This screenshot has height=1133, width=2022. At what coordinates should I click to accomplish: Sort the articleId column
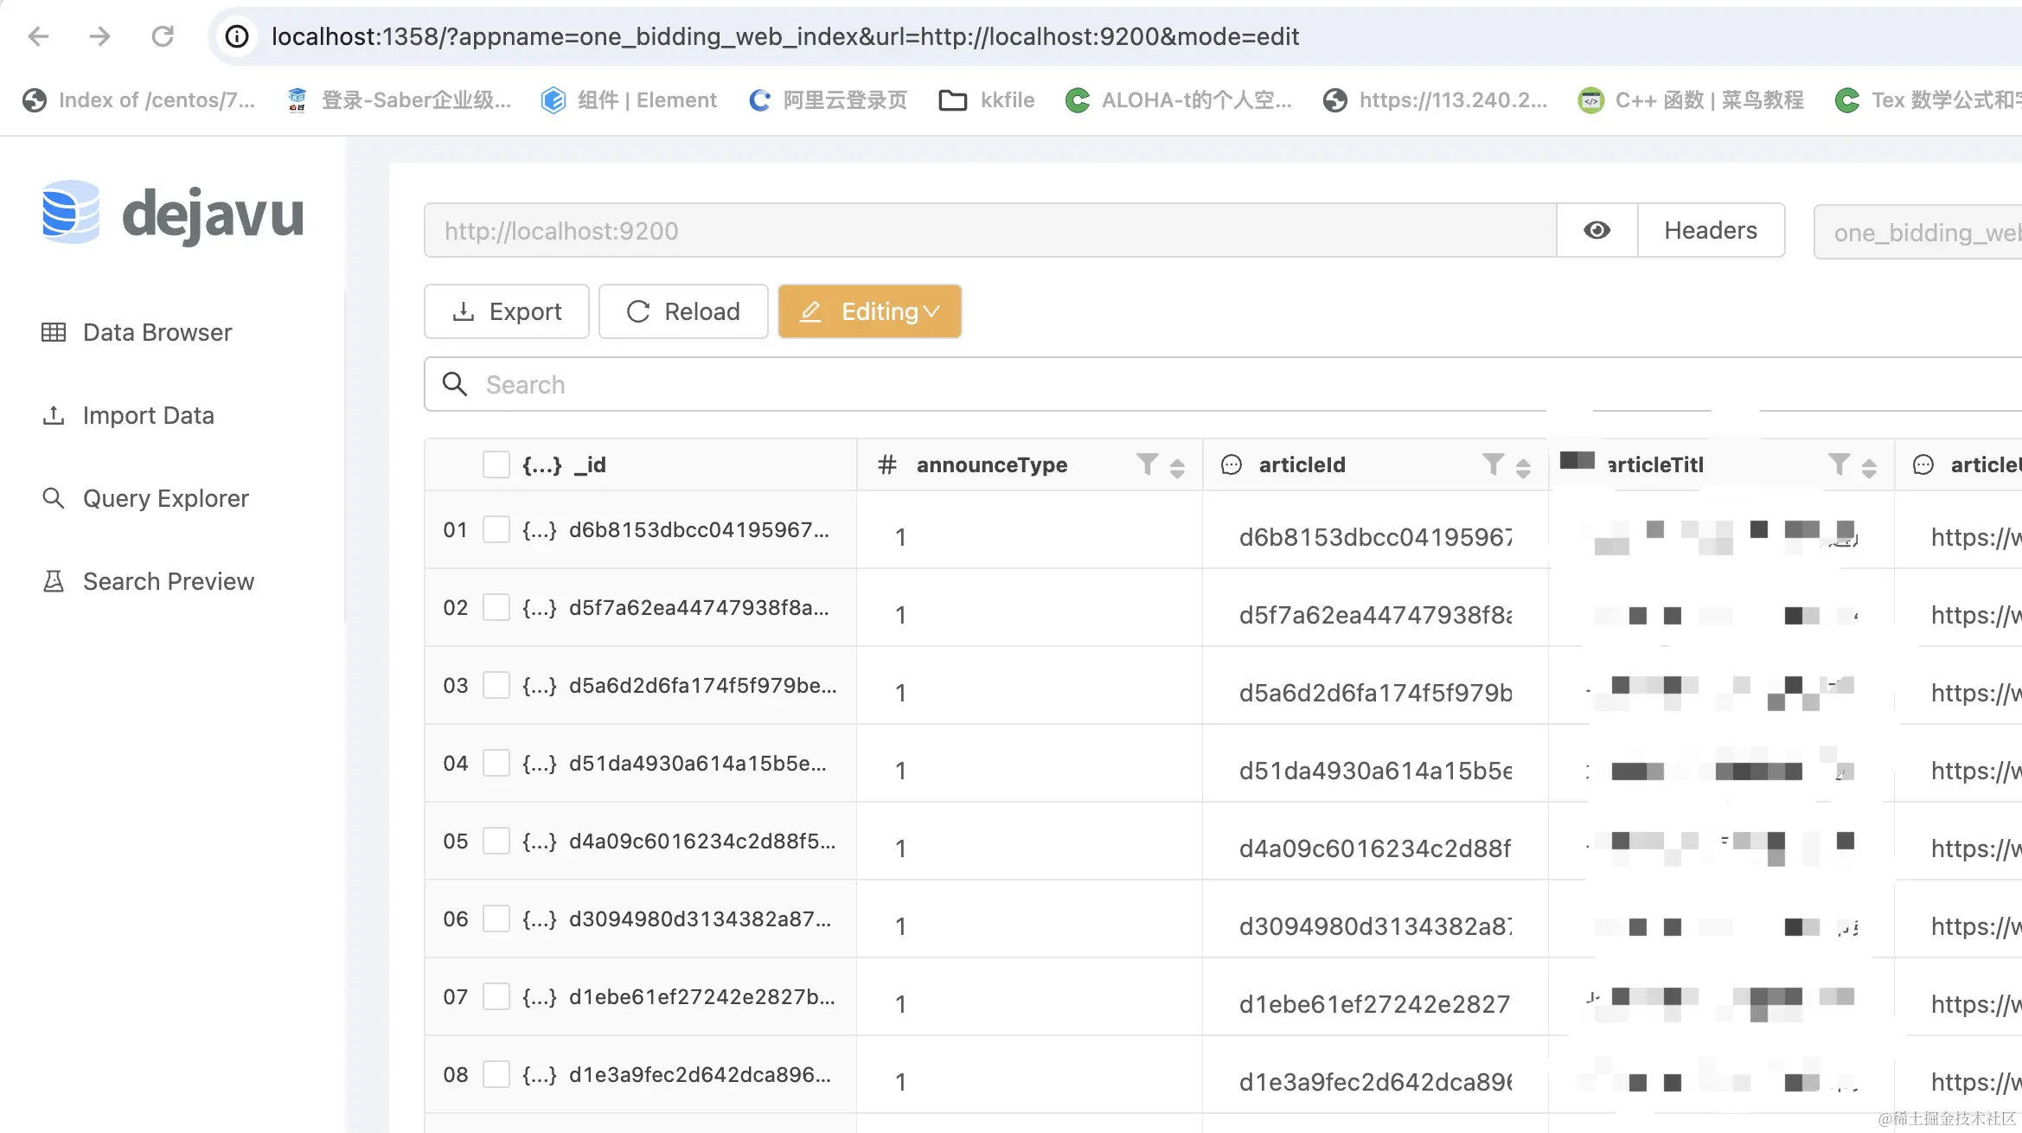[1523, 467]
